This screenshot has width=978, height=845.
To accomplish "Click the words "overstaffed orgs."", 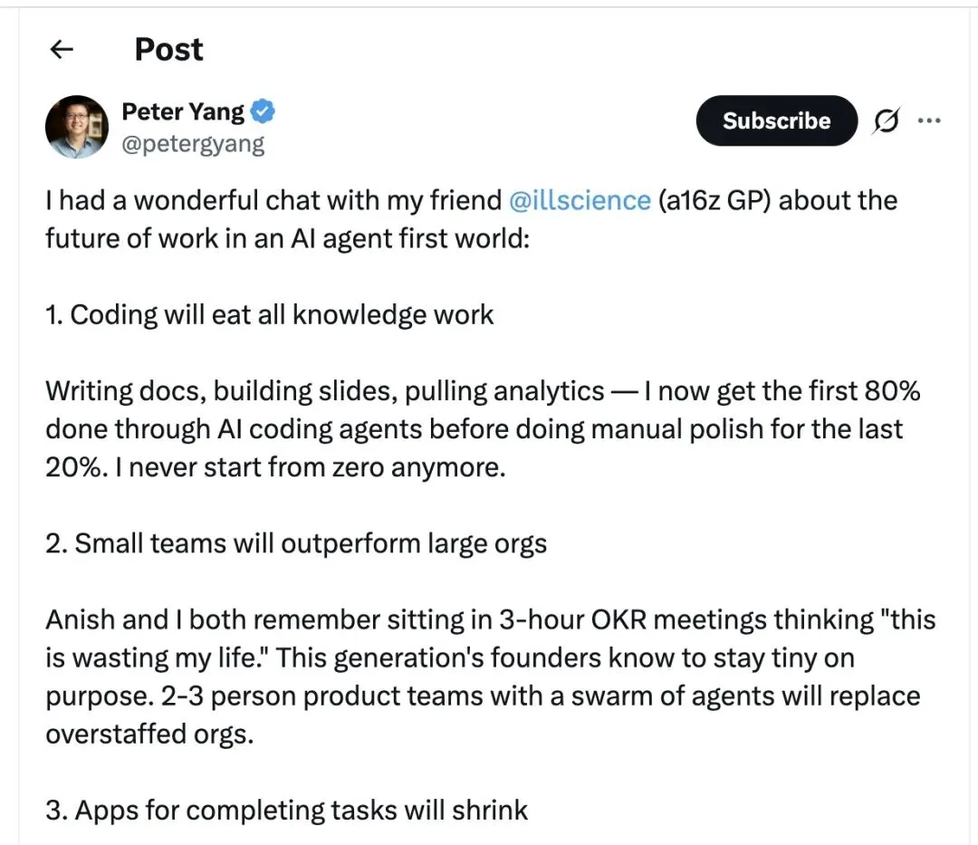I will (149, 733).
